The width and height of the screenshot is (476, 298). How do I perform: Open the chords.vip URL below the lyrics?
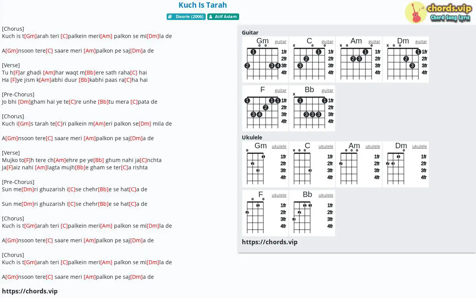pyautogui.click(x=30, y=291)
